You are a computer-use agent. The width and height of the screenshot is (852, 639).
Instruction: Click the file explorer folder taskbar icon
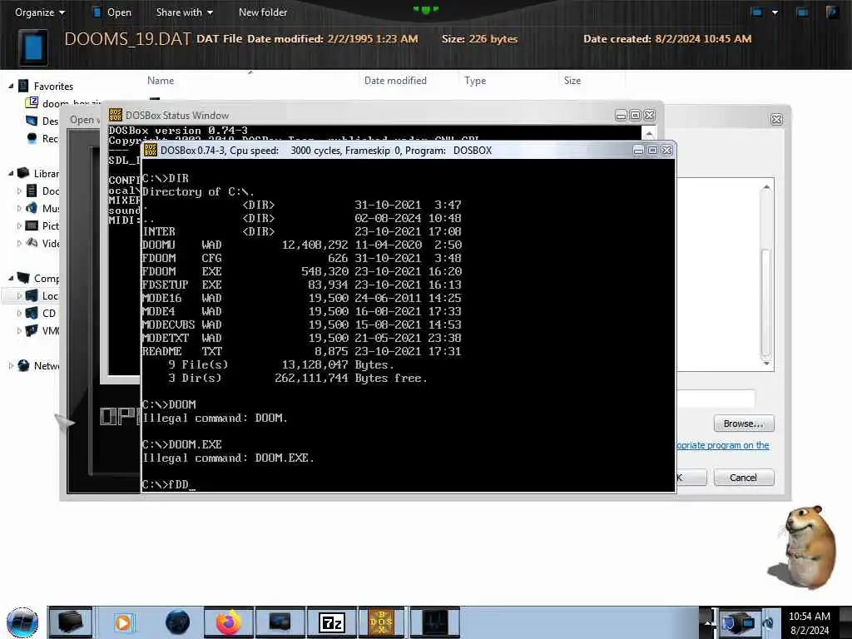tap(71, 622)
